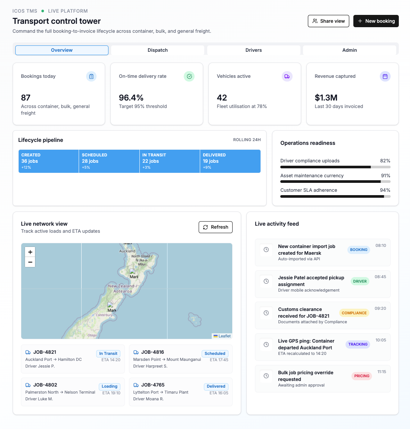Open the Leaflet attribution link

pyautogui.click(x=224, y=336)
